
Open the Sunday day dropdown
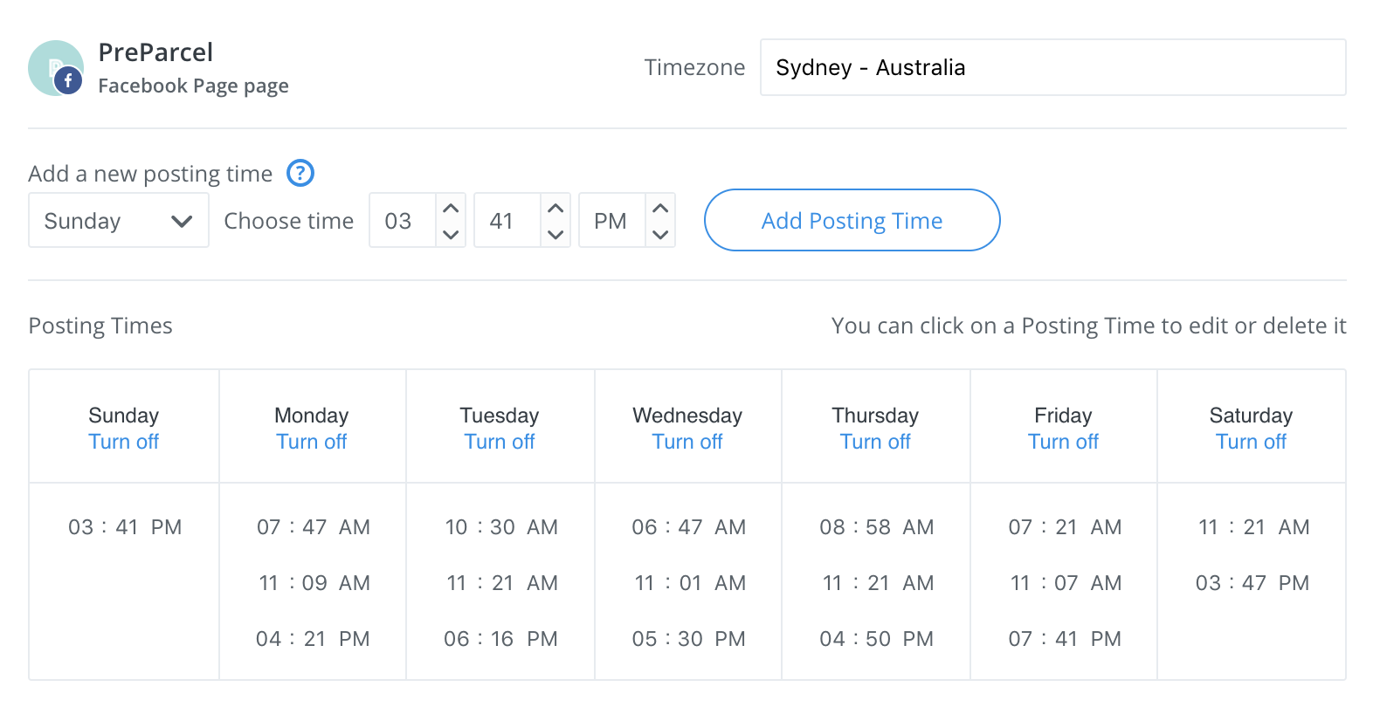point(119,221)
